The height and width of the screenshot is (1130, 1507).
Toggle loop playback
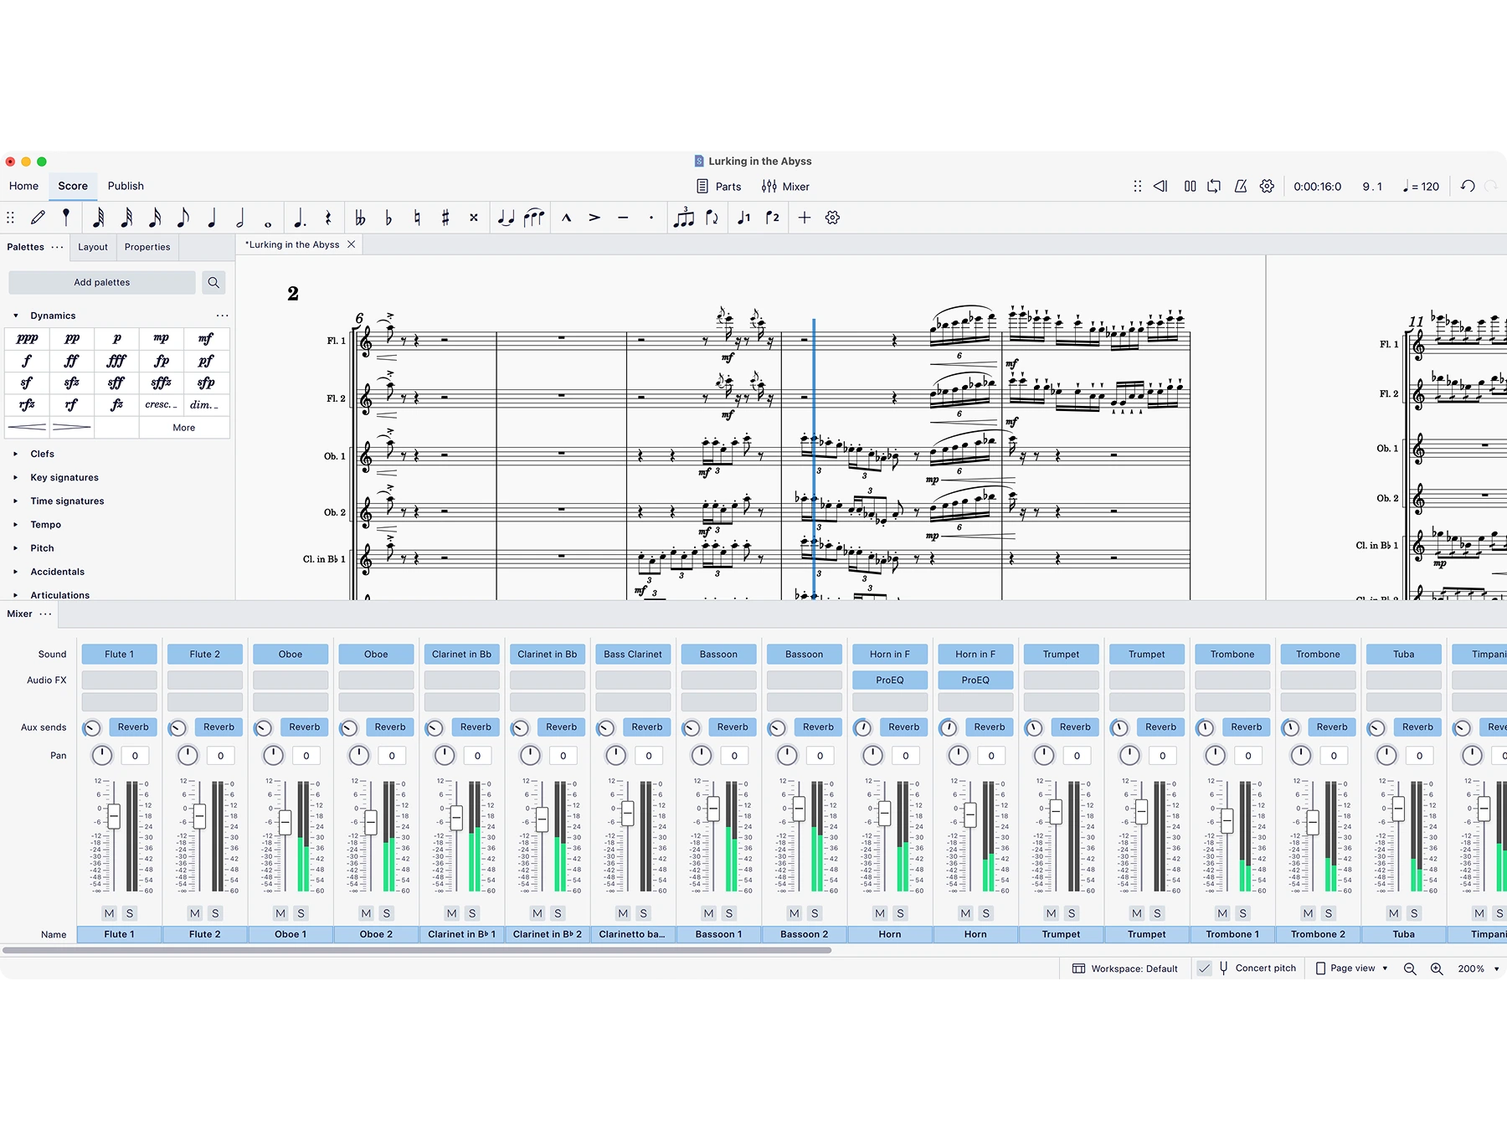coord(1214,186)
